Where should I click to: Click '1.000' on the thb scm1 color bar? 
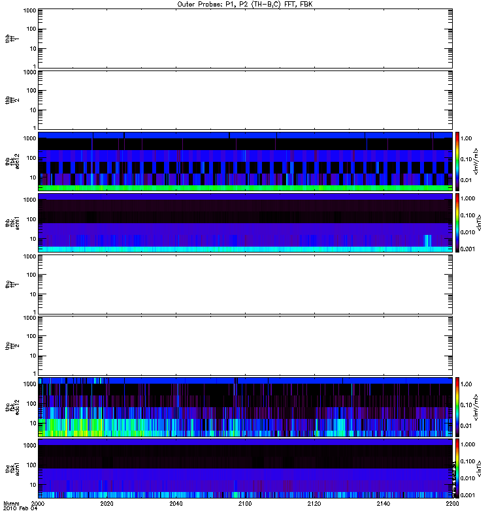pos(468,198)
